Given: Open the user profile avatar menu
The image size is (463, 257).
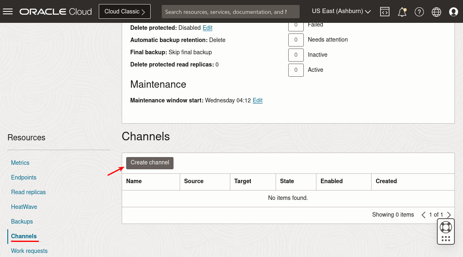Looking at the screenshot, I should 453,12.
